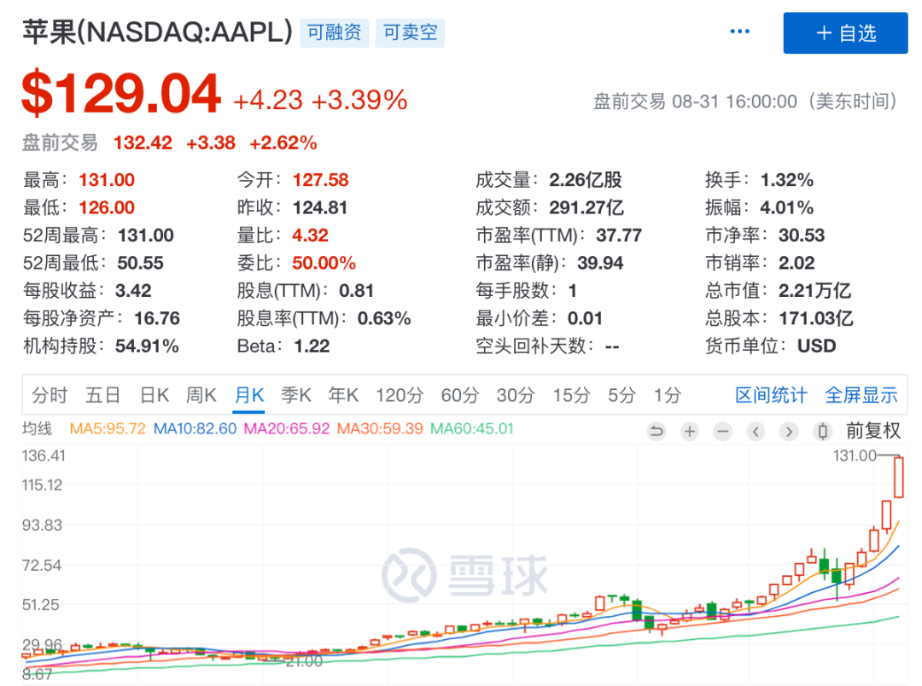Image resolution: width=922 pixels, height=686 pixels.
Task: Zoom out chart with minus icon
Action: tap(723, 432)
